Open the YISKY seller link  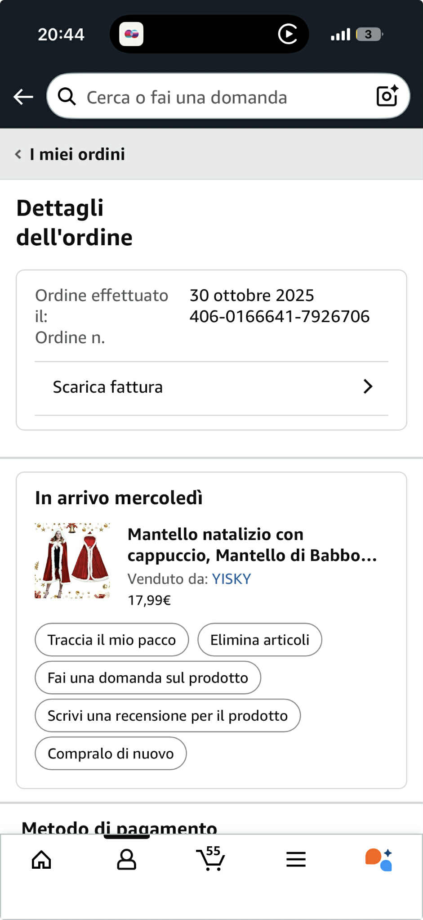[x=232, y=579]
